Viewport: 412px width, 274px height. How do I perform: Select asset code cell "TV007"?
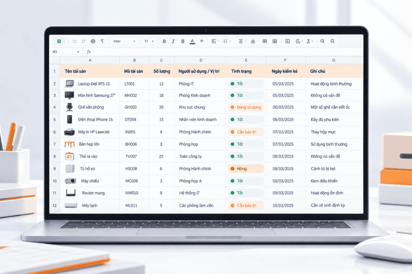134,156
